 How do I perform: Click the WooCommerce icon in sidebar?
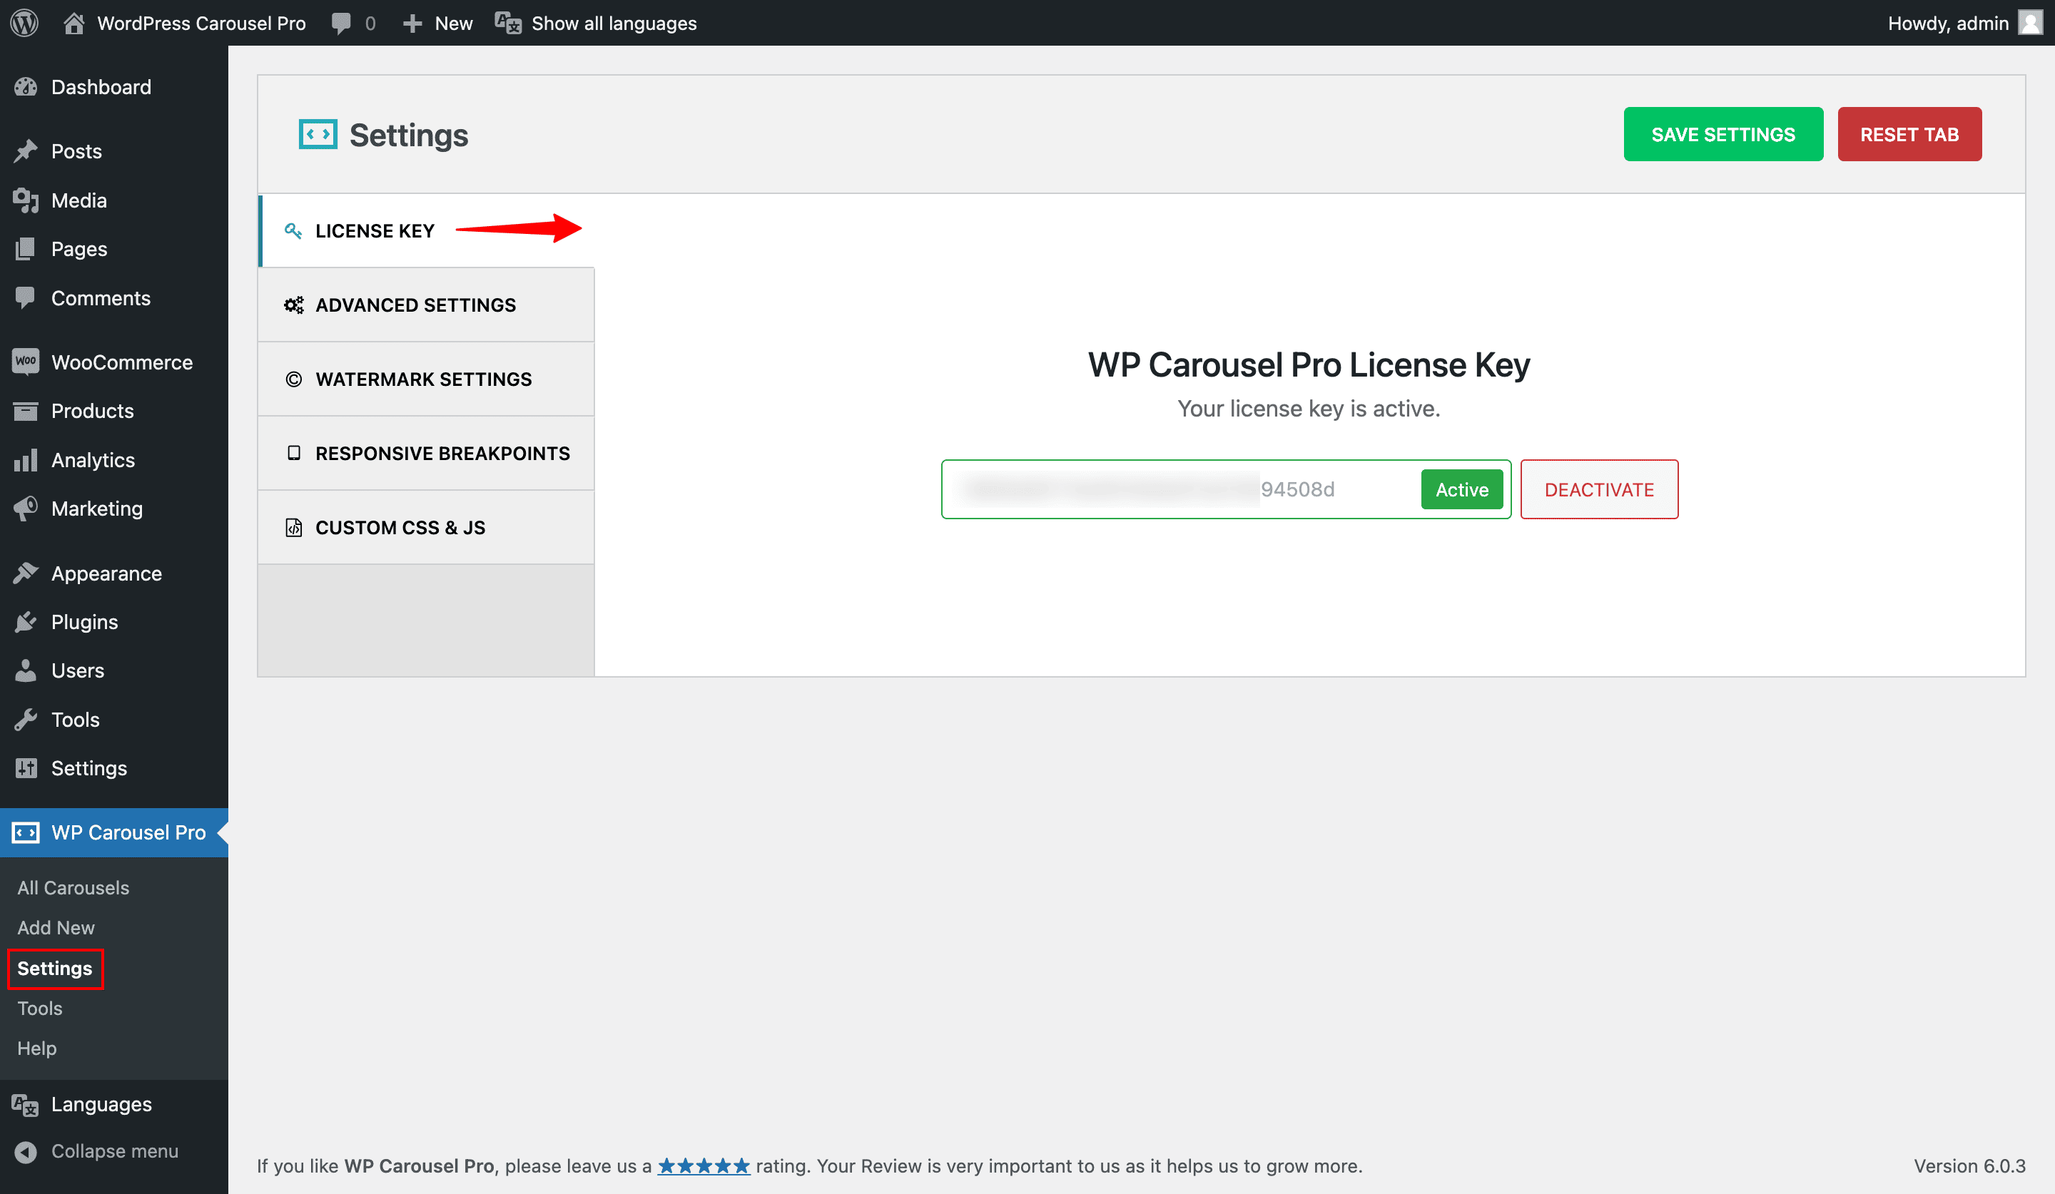coord(25,362)
